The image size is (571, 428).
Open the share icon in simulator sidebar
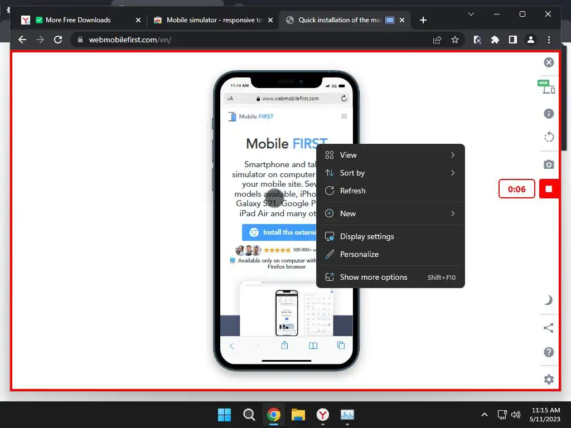click(549, 328)
